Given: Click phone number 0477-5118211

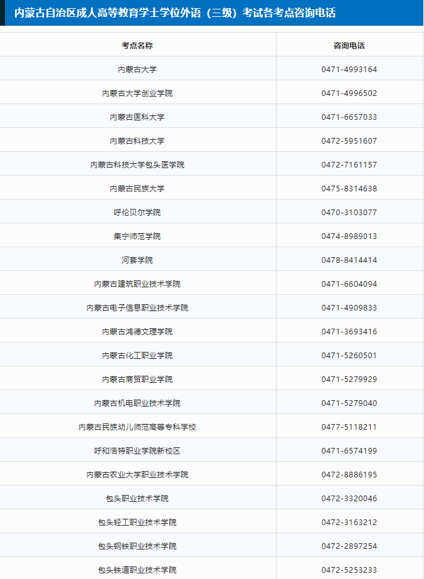Looking at the screenshot, I should pos(349,427).
